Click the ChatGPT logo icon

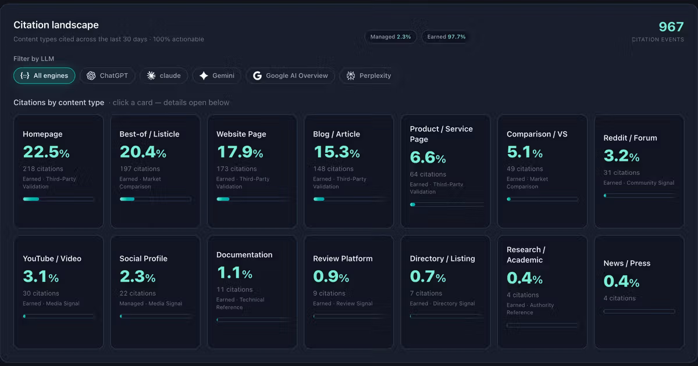(x=91, y=76)
